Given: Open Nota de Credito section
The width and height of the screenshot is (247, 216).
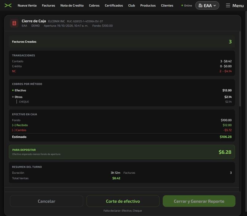Looking at the screenshot, I should [72, 6].
